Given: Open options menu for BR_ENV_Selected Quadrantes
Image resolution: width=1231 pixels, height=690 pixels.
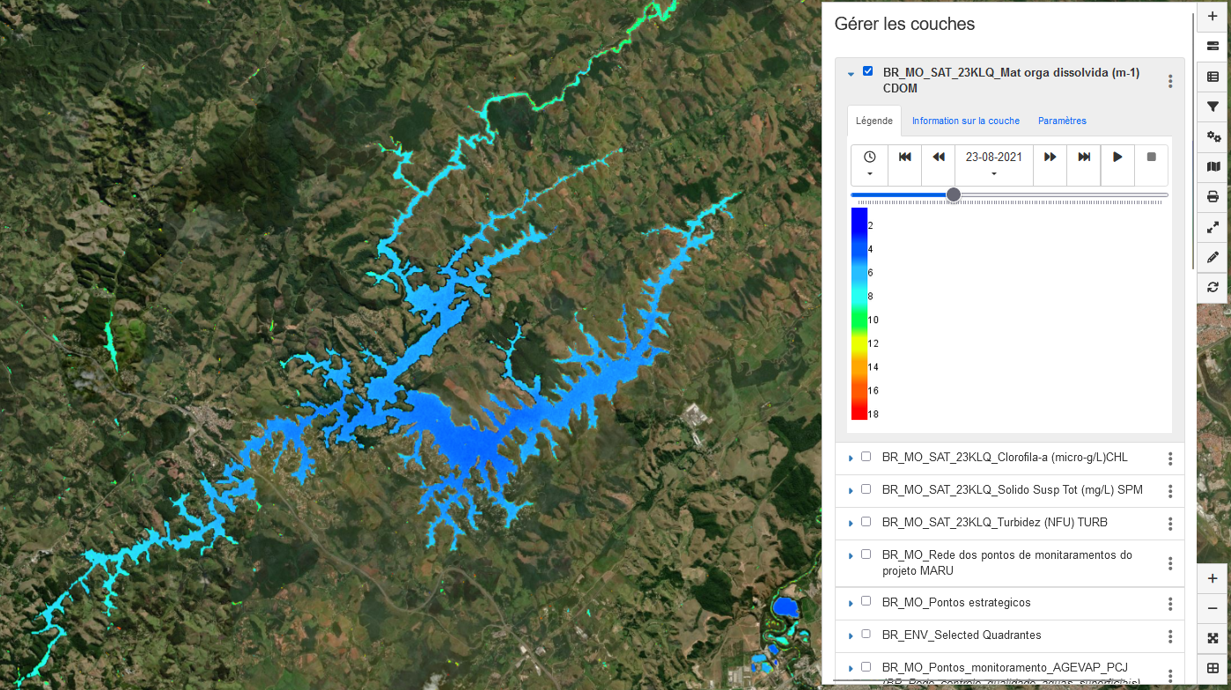Looking at the screenshot, I should tap(1170, 635).
